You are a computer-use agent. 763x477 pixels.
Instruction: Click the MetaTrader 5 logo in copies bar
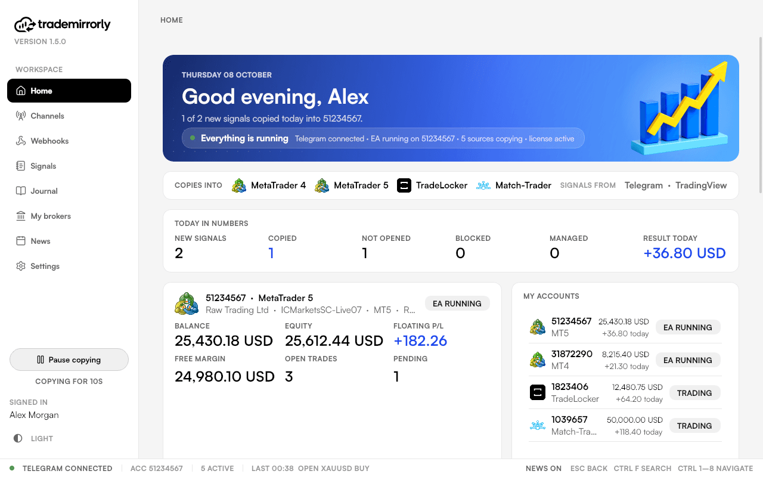322,185
